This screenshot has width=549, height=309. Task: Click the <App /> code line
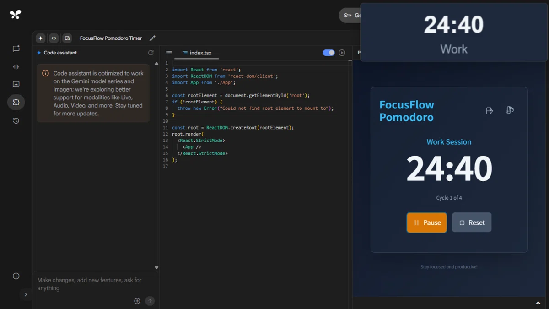192,147
